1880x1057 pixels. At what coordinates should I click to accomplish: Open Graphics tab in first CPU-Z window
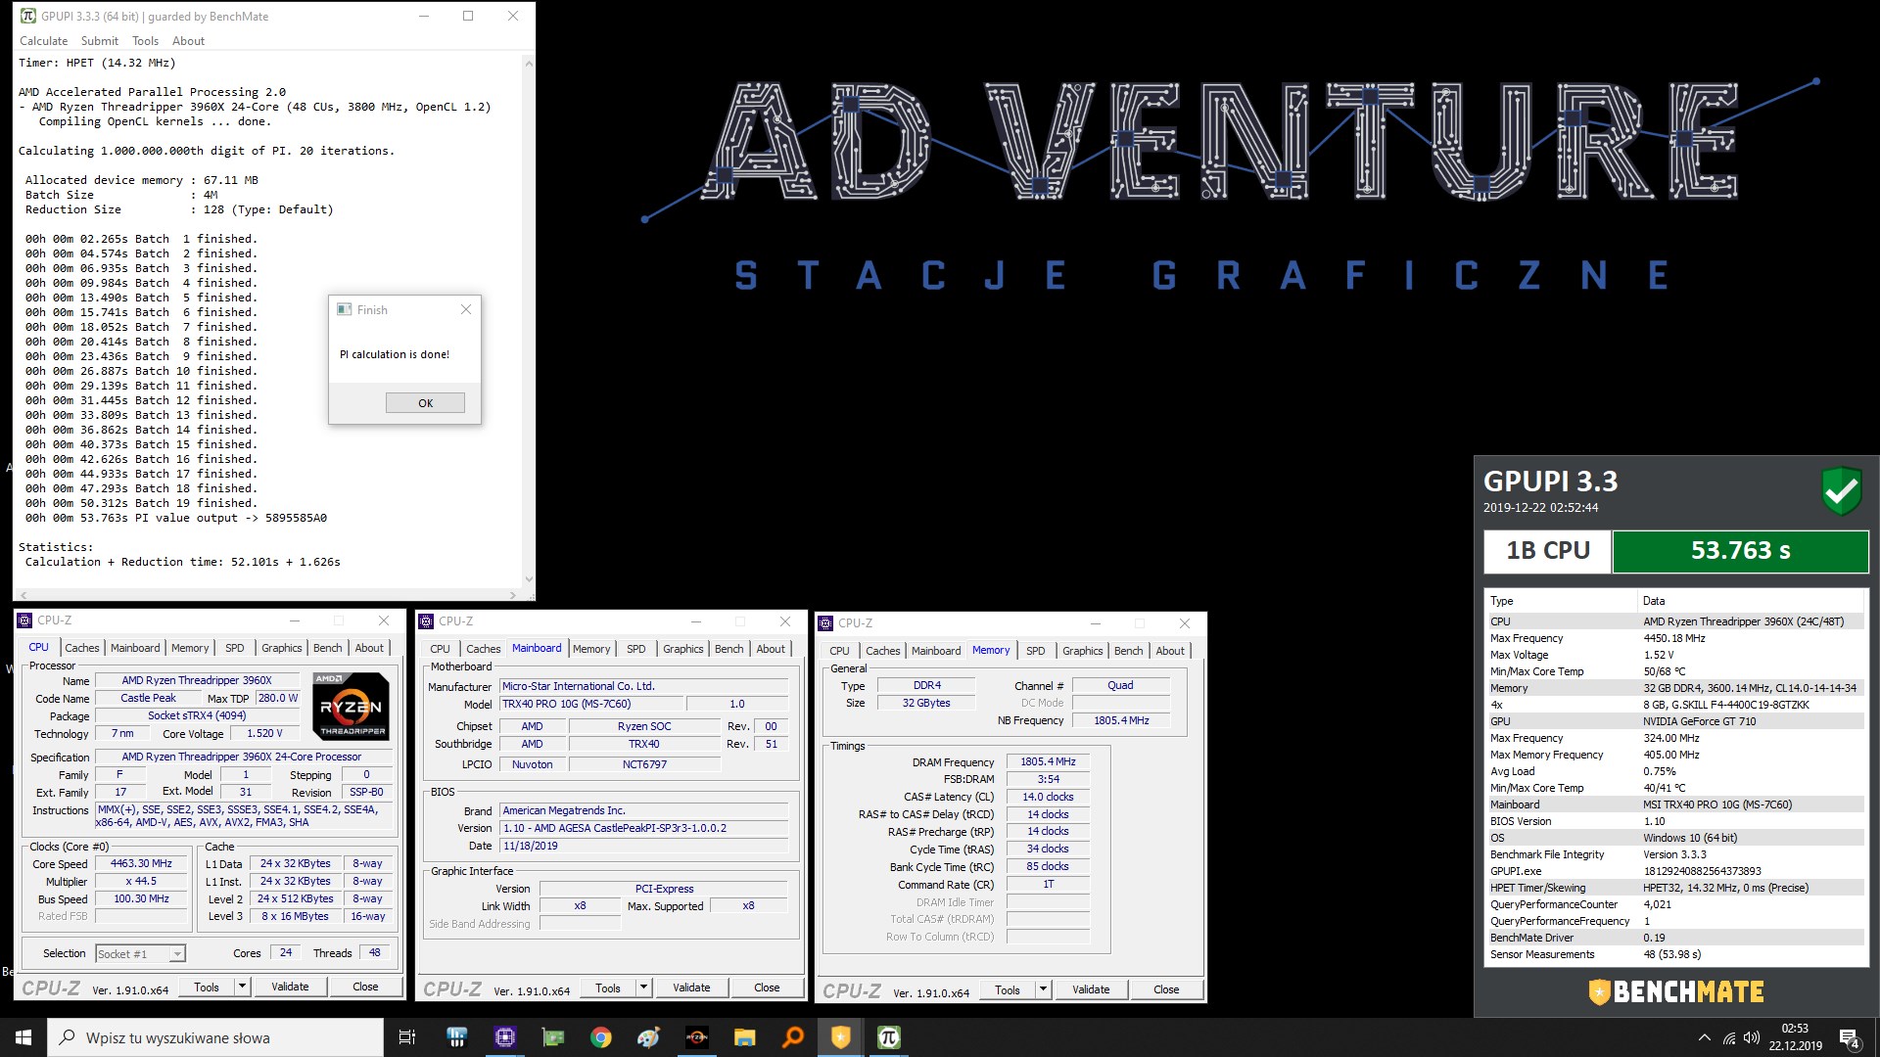[282, 648]
